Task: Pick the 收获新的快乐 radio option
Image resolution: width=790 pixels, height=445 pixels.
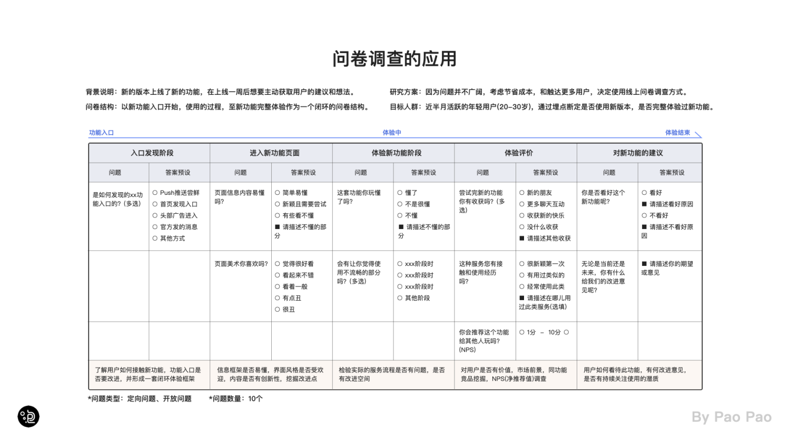Action: (522, 215)
